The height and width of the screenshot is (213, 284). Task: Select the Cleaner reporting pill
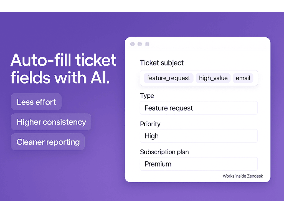48,142
